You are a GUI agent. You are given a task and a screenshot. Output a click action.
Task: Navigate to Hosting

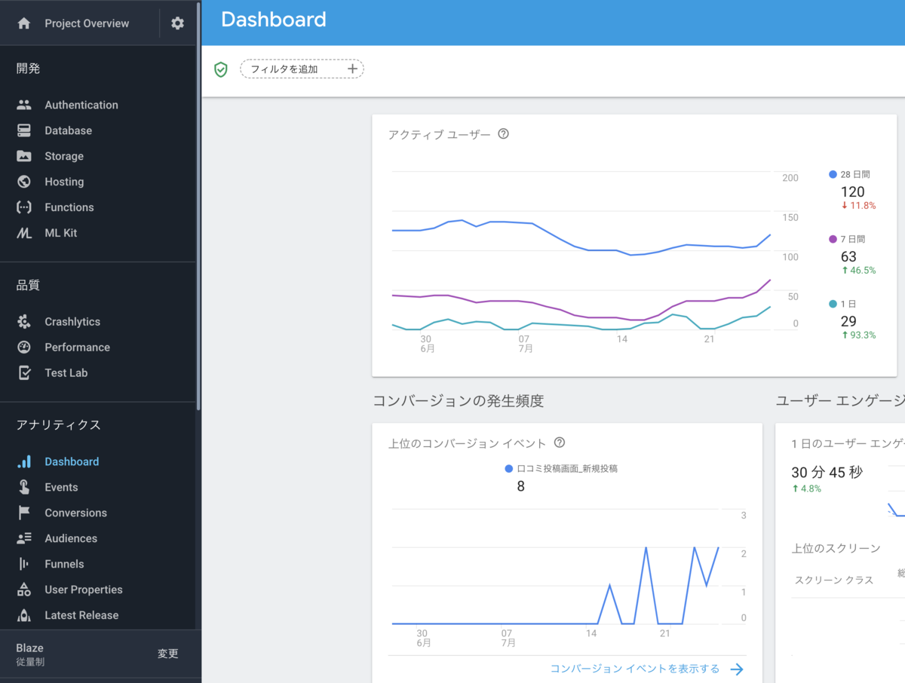(x=64, y=182)
